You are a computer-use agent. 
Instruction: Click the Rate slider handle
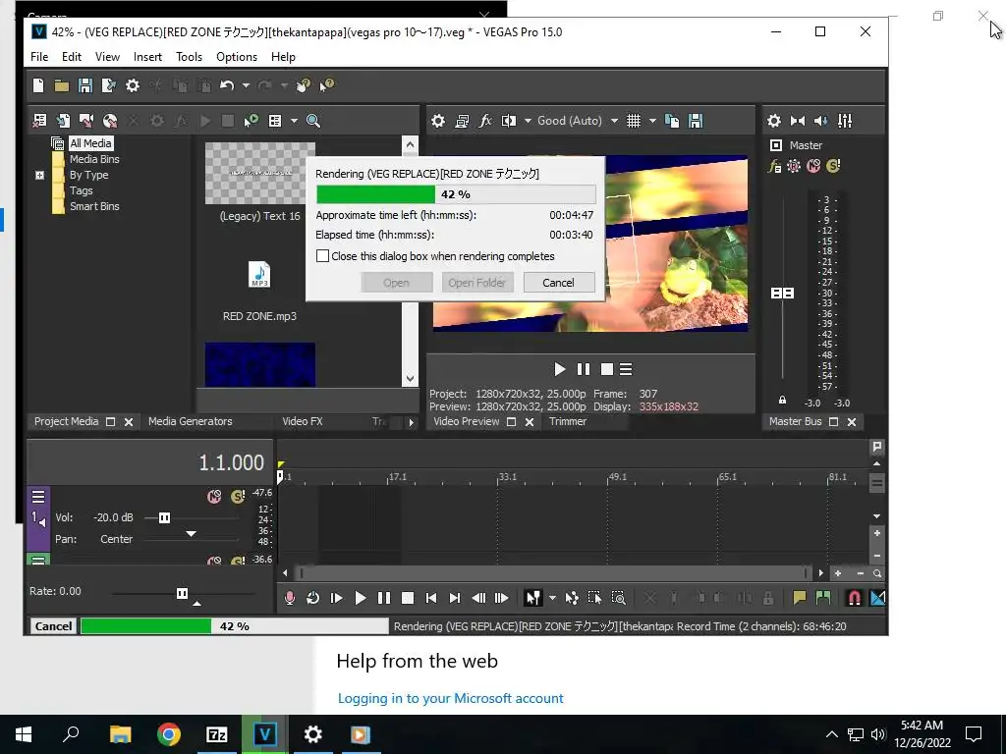click(x=182, y=593)
